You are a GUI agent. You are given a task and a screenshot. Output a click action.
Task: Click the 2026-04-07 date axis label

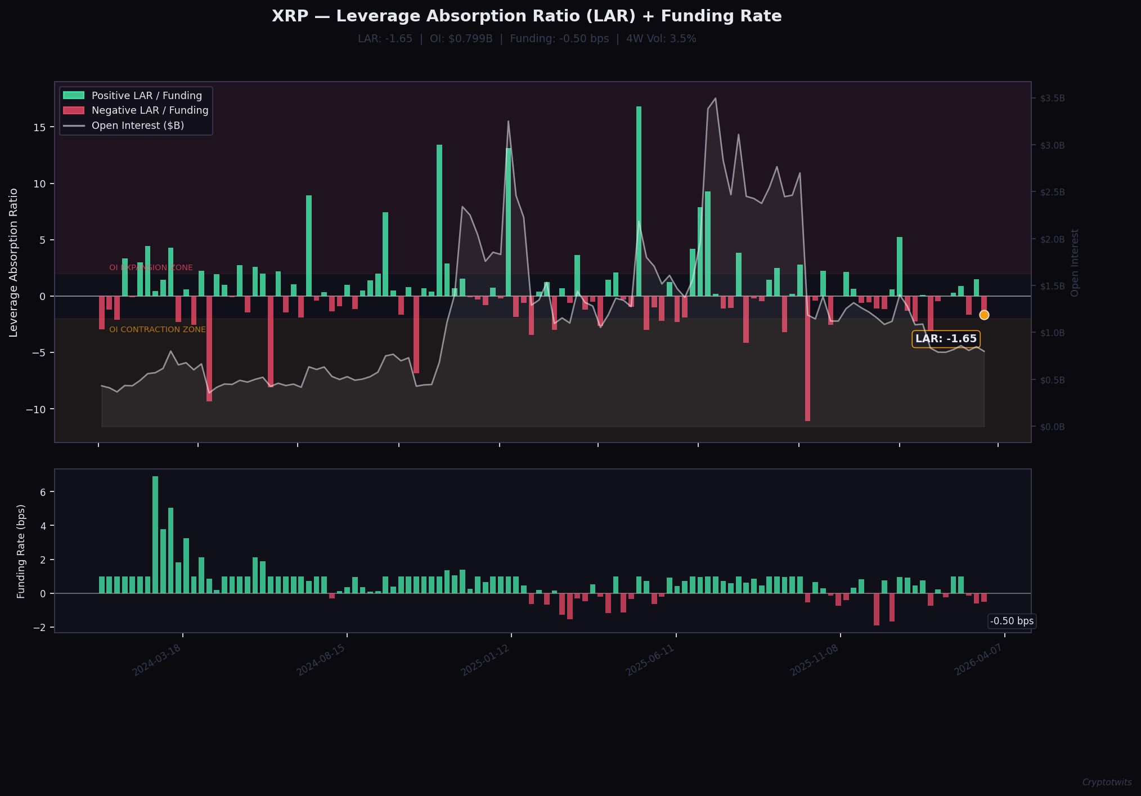tap(978, 660)
